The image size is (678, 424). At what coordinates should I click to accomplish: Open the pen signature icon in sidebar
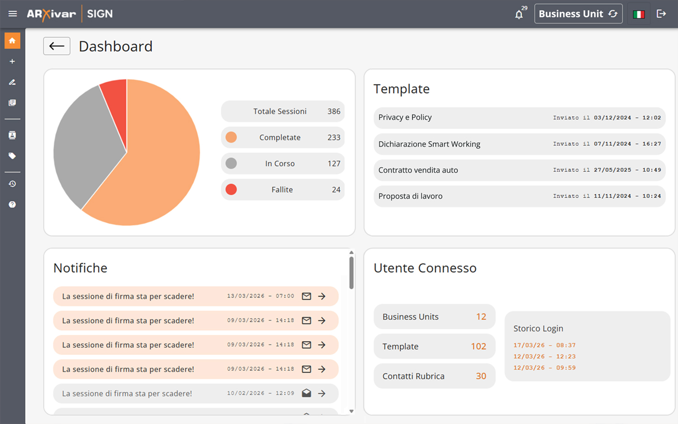(x=12, y=82)
